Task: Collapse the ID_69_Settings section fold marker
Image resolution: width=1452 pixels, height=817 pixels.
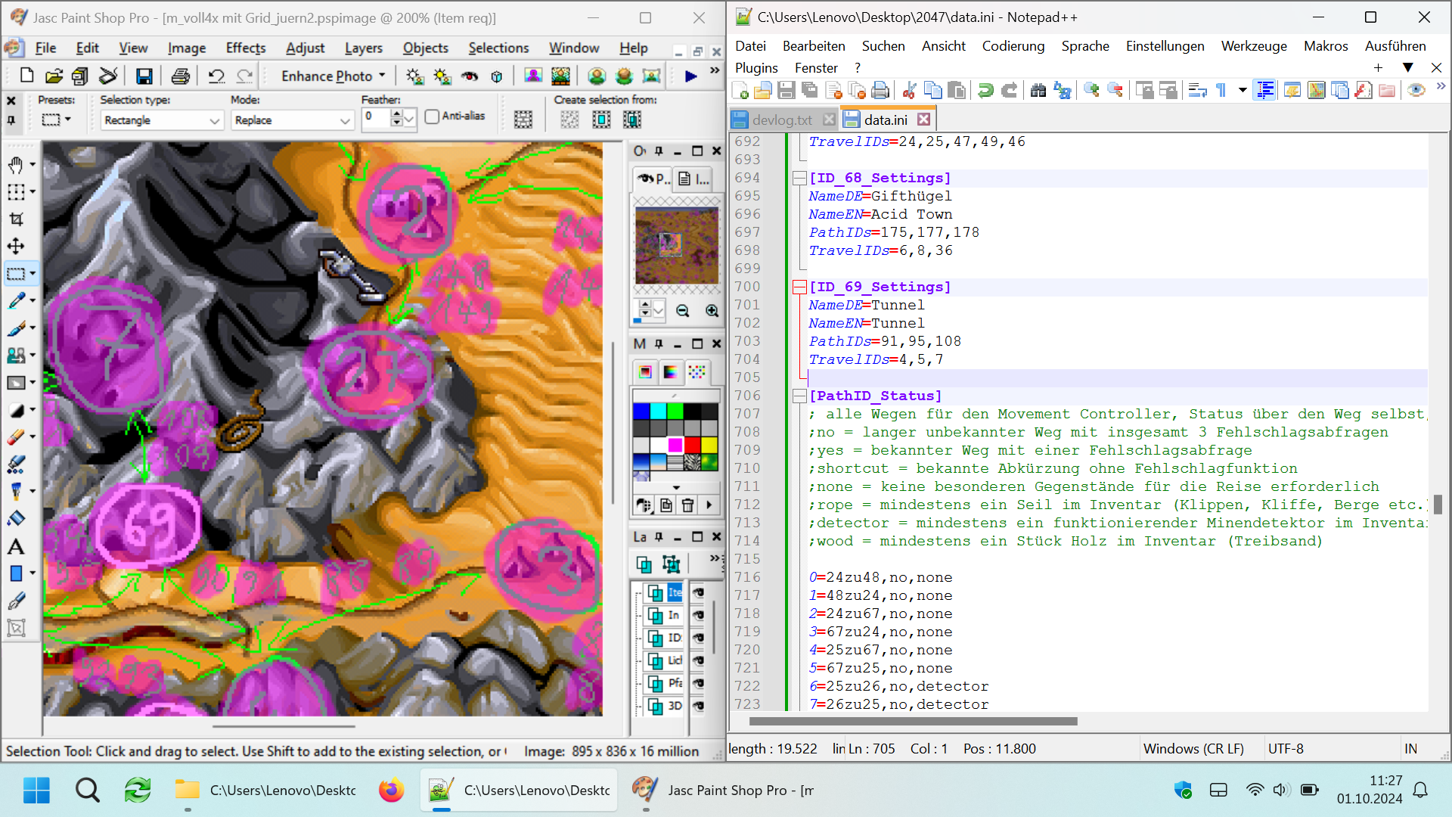Action: click(799, 287)
